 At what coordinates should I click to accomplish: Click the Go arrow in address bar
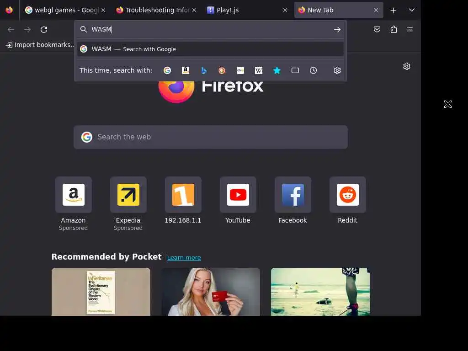point(337,30)
